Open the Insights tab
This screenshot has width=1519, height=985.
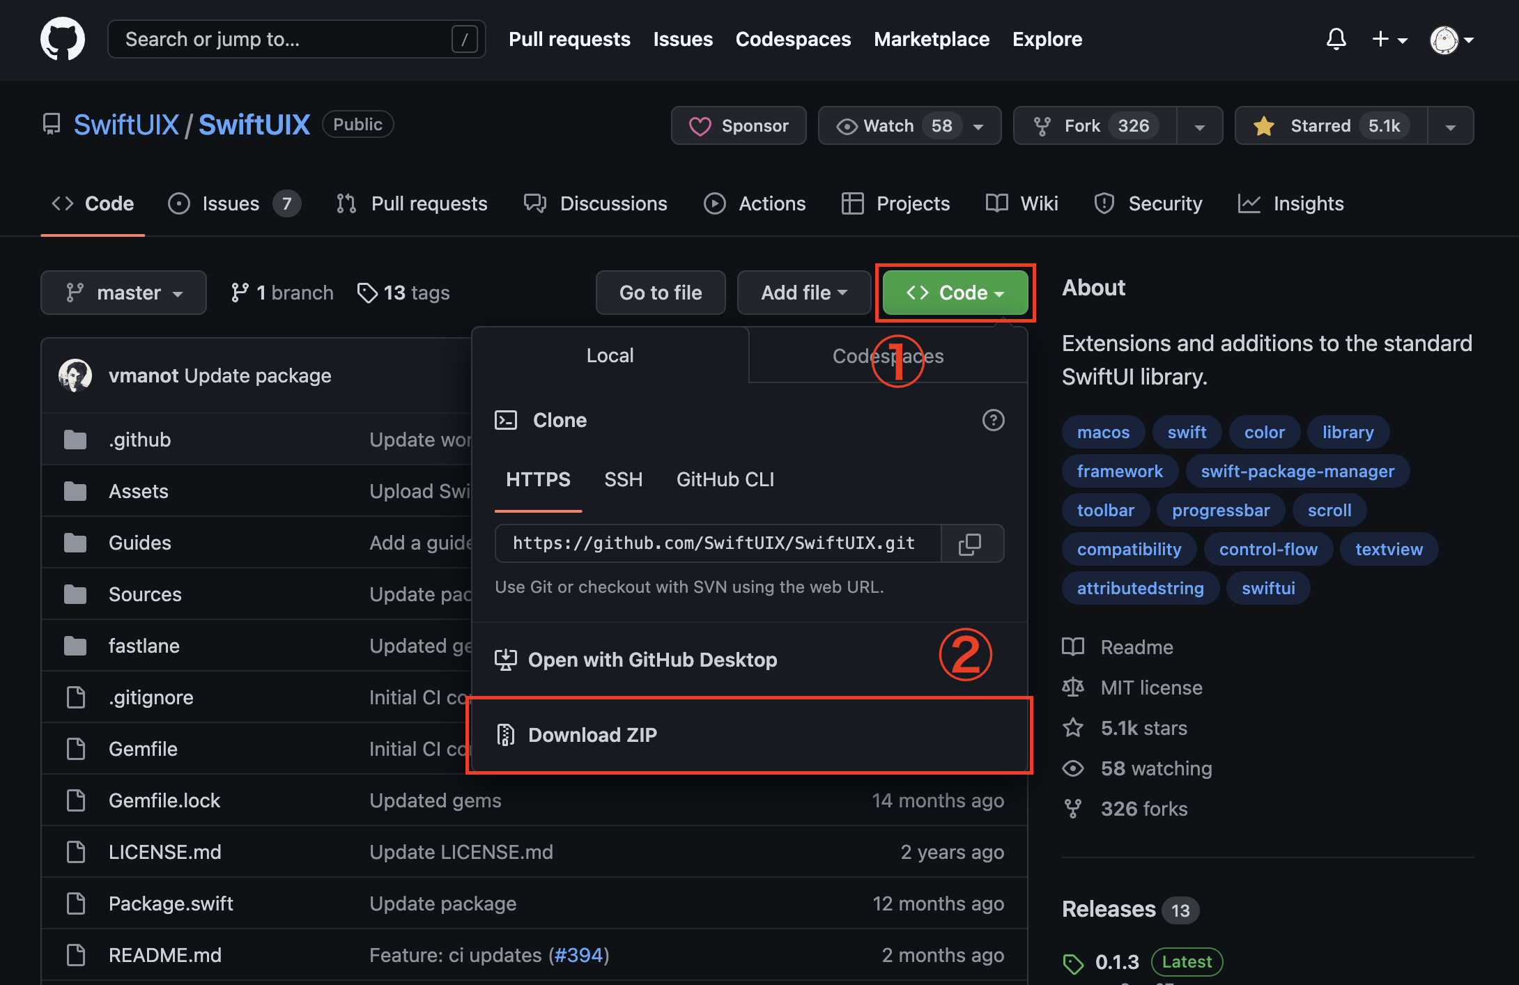[x=1291, y=203]
